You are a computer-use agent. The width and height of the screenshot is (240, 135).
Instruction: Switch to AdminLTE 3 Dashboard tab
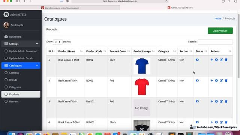[180, 7]
